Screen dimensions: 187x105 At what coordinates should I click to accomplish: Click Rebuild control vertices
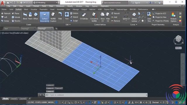(115, 13)
